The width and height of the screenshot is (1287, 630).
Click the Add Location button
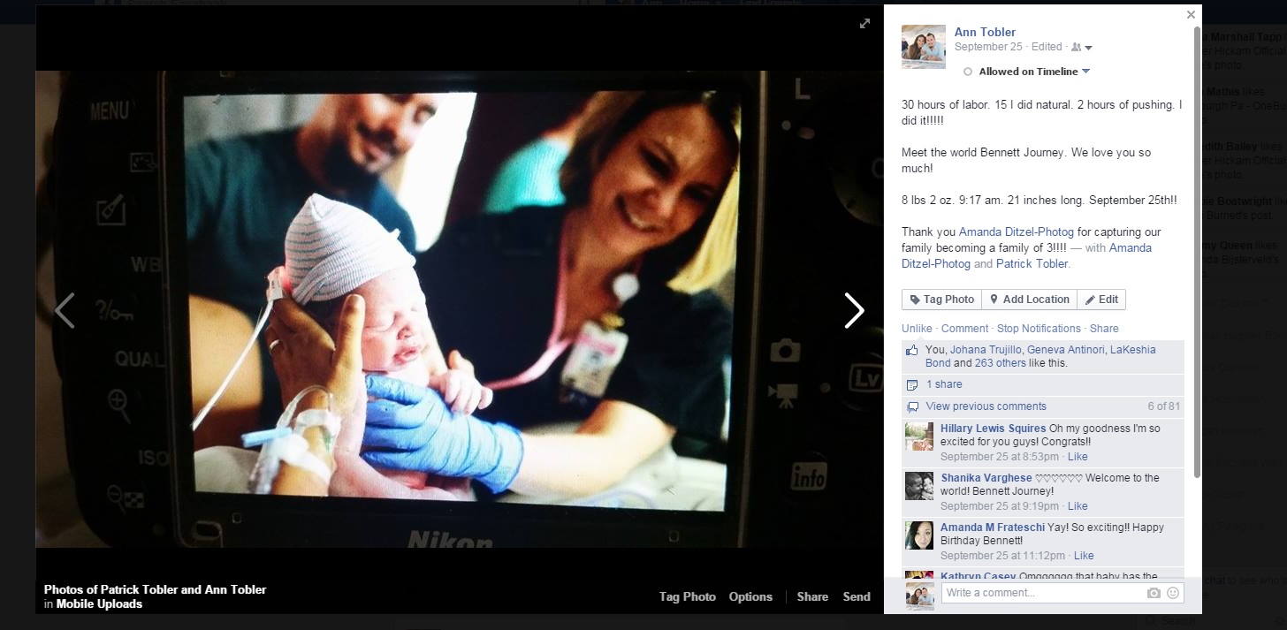point(1029,300)
